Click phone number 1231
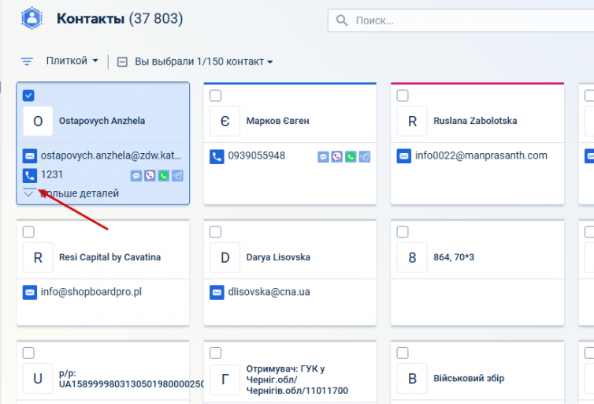The image size is (594, 404). pyautogui.click(x=52, y=175)
